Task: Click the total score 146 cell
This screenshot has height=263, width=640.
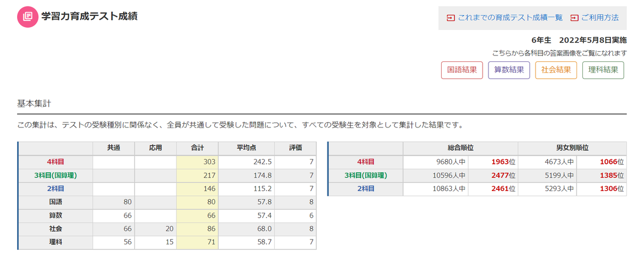Action: tap(197, 188)
